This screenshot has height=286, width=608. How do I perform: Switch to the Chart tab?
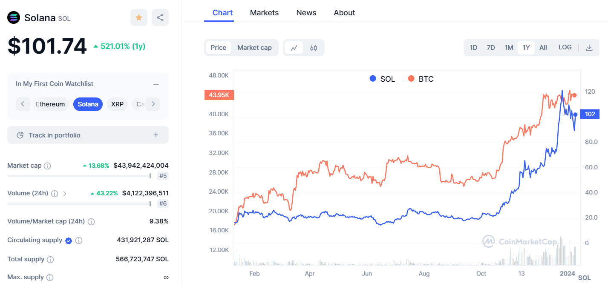(x=222, y=12)
